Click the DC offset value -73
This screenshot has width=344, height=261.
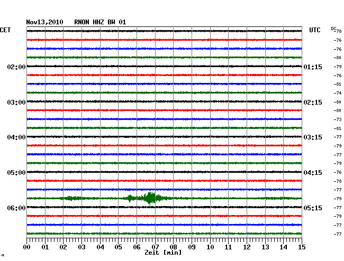(338, 119)
